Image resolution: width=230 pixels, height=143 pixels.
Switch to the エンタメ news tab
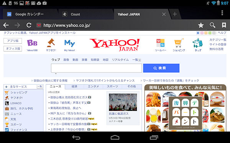(93, 87)
